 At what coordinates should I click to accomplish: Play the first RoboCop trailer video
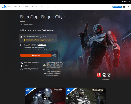[45, 99]
